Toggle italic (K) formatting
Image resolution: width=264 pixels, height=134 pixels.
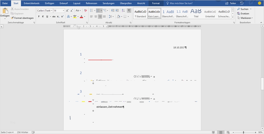pos(43,16)
